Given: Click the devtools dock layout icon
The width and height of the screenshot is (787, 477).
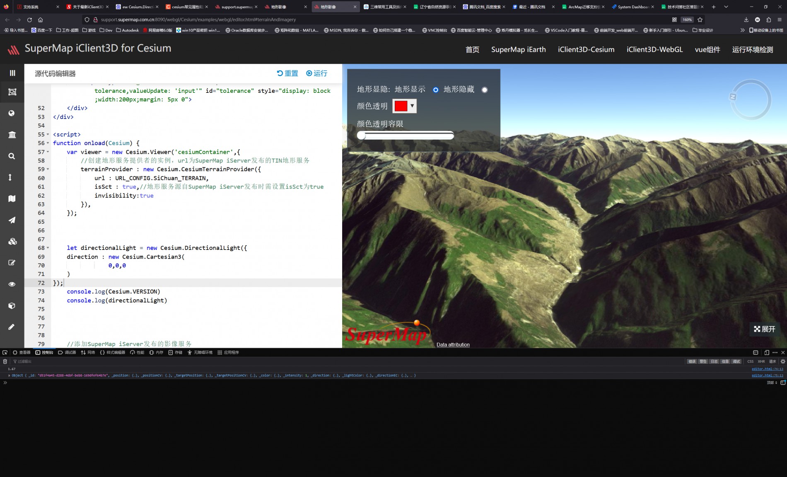Looking at the screenshot, I should click(756, 353).
